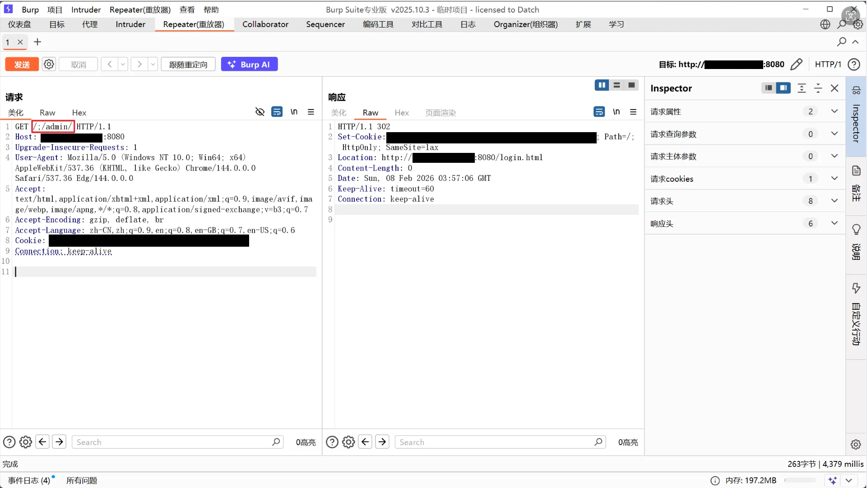This screenshot has width=867, height=488.
Task: Switch to the 仪表盘 dashboard tab
Action: 19,24
